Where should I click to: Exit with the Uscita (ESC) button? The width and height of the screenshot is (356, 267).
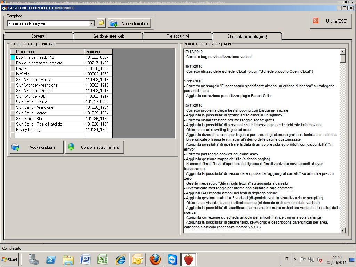[331, 21]
